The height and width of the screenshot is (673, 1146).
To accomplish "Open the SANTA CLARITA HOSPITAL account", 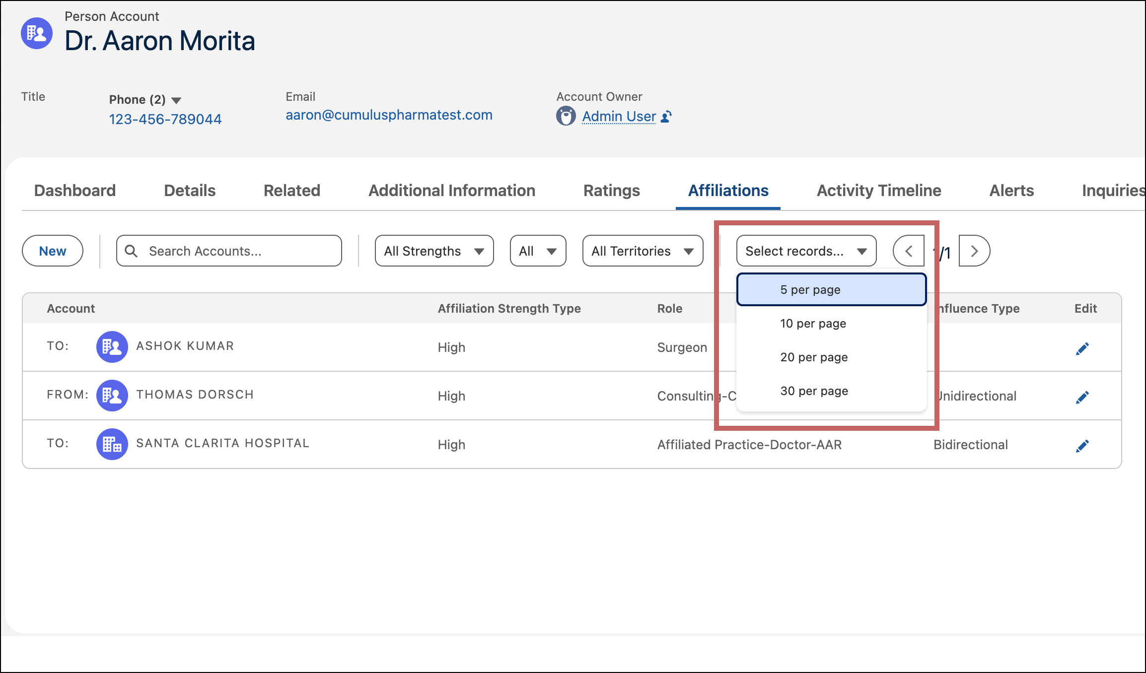I will click(222, 443).
